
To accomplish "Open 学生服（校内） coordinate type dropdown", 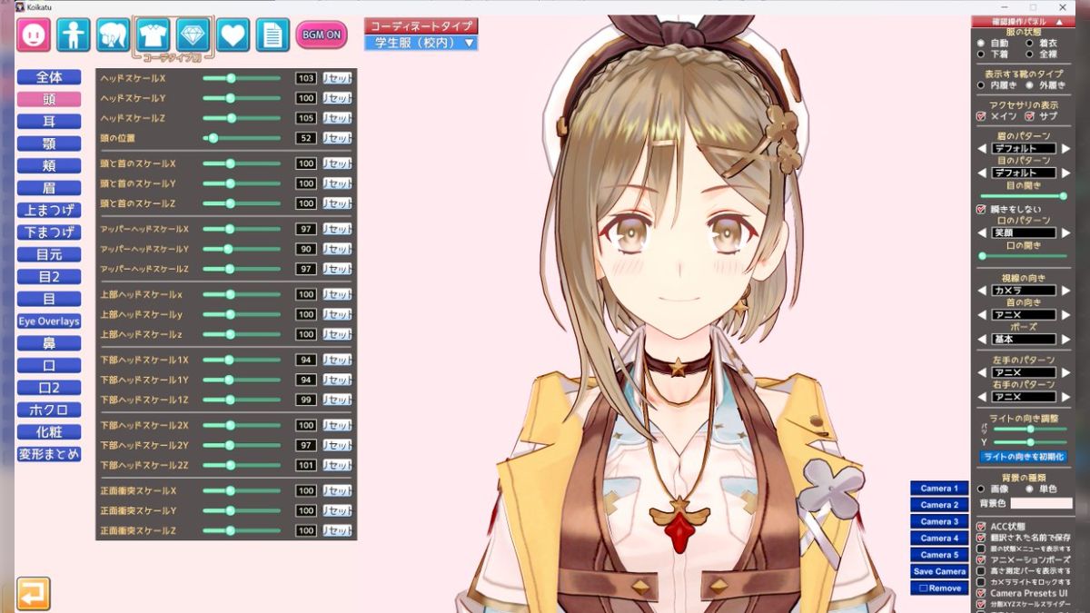I will 421,43.
